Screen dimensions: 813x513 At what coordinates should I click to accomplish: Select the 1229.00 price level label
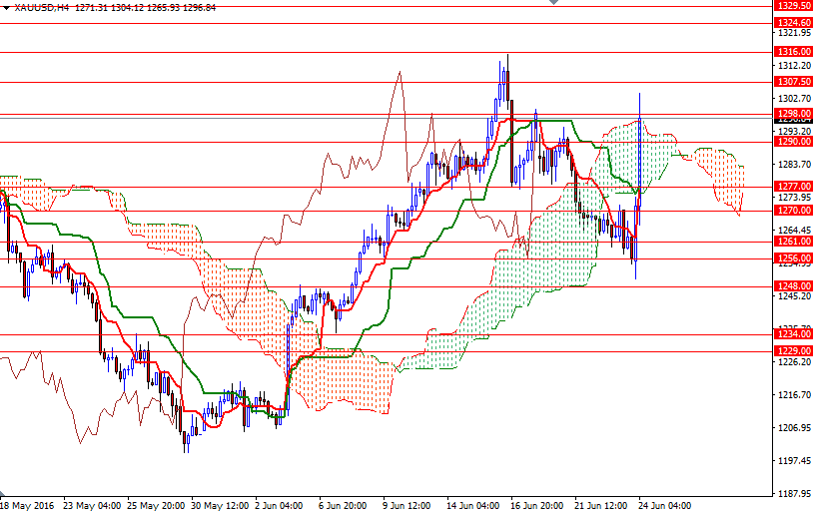792,351
